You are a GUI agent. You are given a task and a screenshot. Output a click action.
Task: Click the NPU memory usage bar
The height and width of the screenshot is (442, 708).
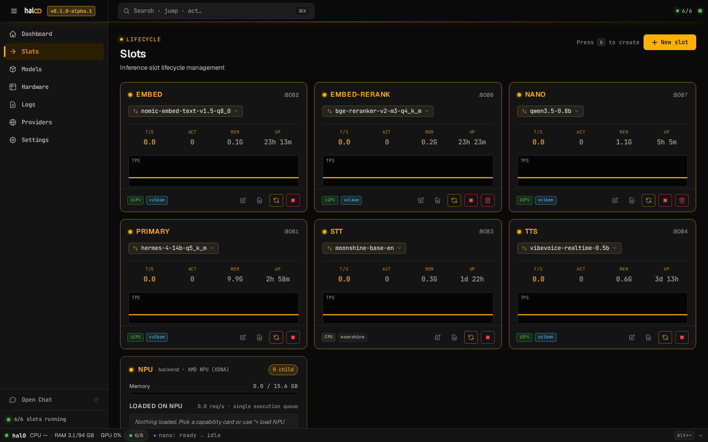[x=213, y=393]
